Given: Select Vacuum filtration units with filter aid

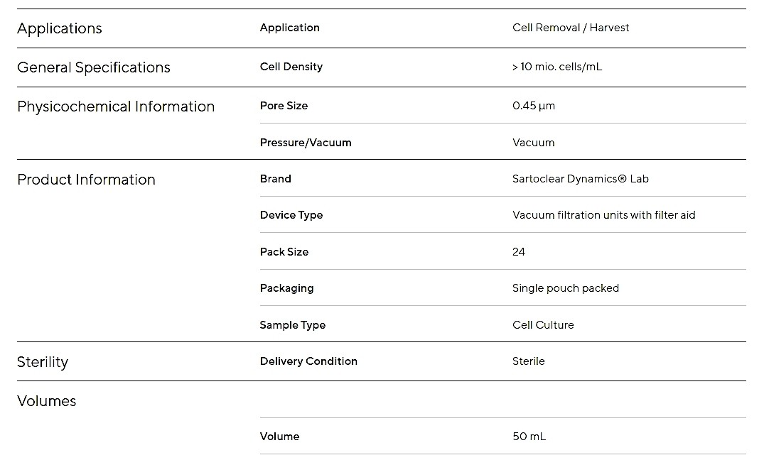Looking at the screenshot, I should (x=603, y=215).
